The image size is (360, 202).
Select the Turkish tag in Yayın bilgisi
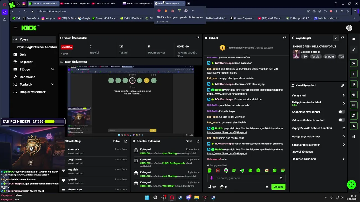click(316, 56)
